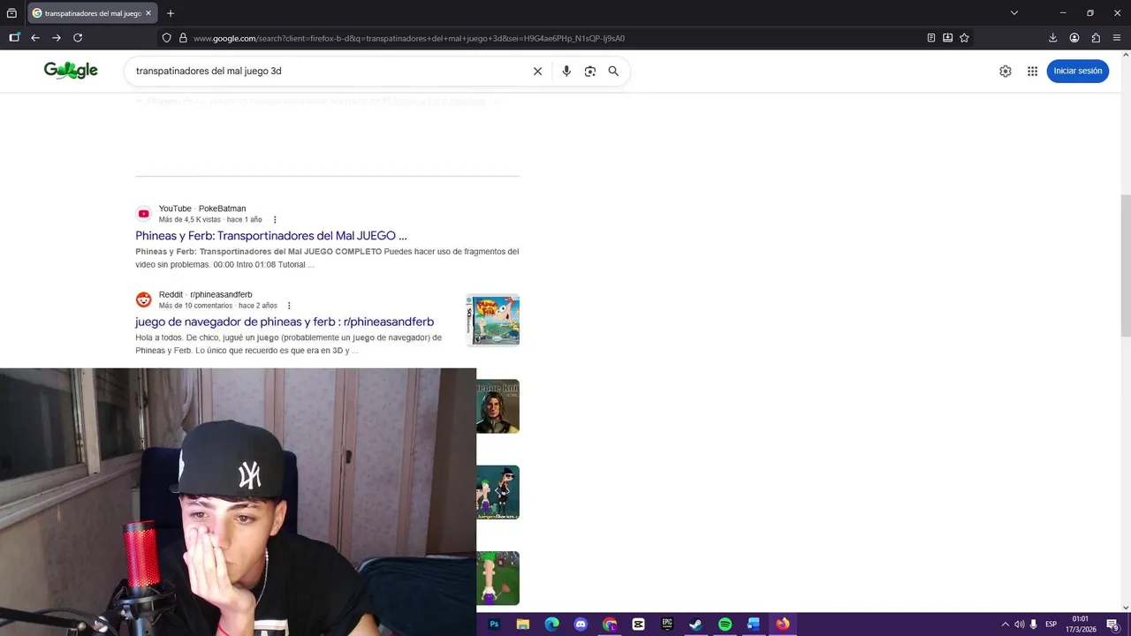Search by image with the lens icon
Image resolution: width=1131 pixels, height=636 pixels.
[x=590, y=72]
